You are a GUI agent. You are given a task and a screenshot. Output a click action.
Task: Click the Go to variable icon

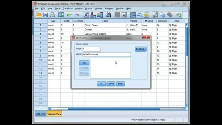(93, 15)
